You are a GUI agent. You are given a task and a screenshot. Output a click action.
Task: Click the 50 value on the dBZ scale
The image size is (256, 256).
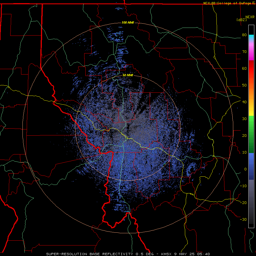coord(244,85)
